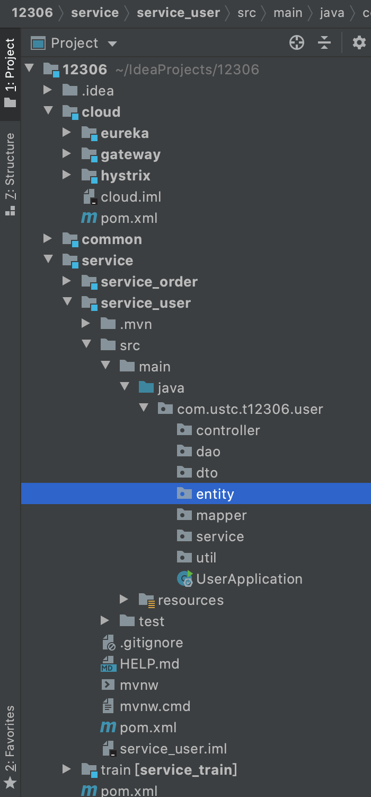Click the cloud pom.xml Maven icon
This screenshot has width=371, height=797.
[89, 218]
